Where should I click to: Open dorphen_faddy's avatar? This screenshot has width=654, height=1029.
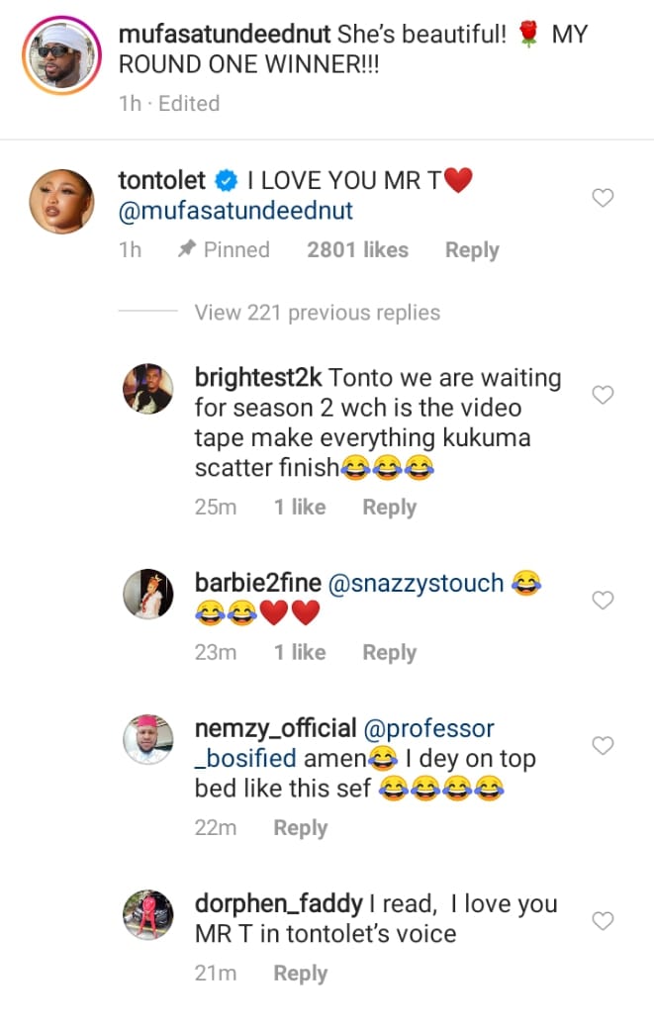[x=147, y=916]
